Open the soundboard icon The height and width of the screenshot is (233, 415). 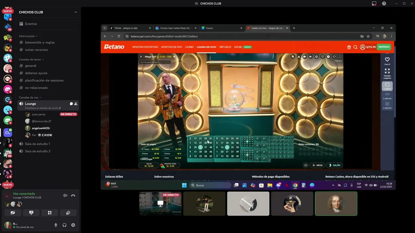point(68,213)
